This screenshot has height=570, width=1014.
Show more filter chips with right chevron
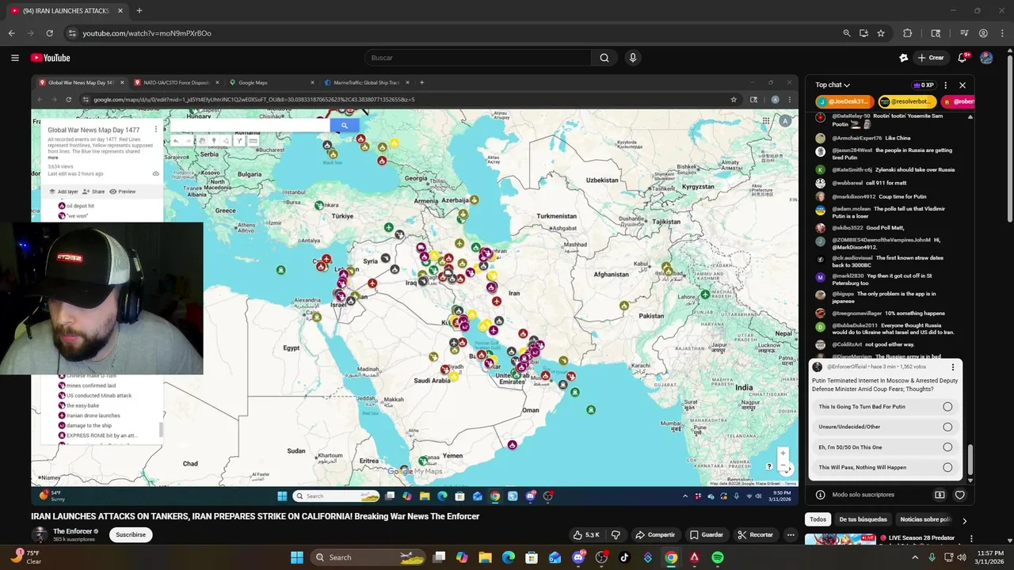(x=964, y=520)
